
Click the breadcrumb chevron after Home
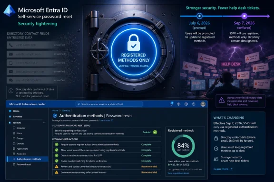(x=60, y=110)
